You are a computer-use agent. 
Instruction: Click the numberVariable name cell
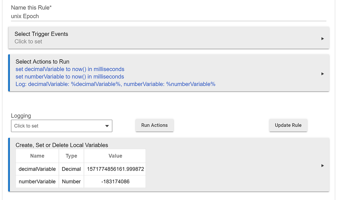[x=37, y=182]
